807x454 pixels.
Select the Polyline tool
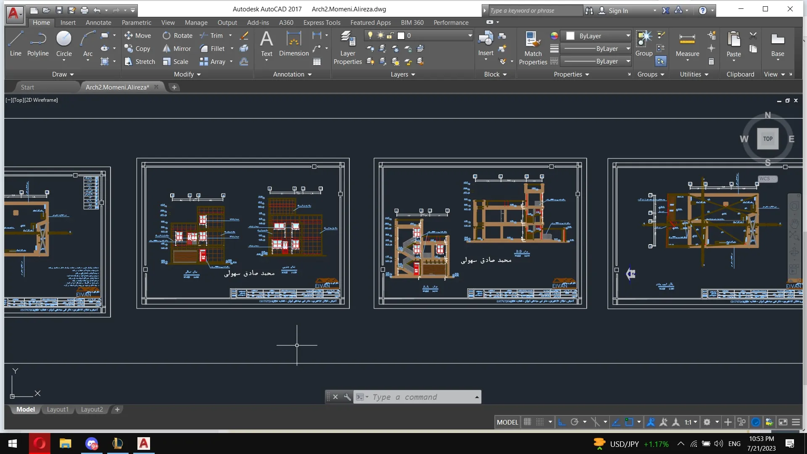point(38,43)
